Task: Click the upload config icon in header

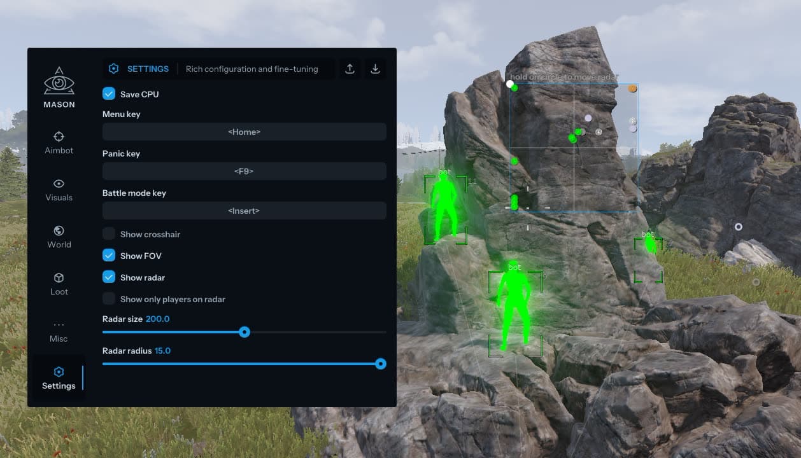Action: click(x=350, y=69)
